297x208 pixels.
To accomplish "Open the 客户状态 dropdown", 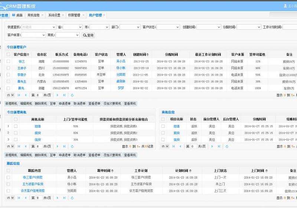I will 168,27.
